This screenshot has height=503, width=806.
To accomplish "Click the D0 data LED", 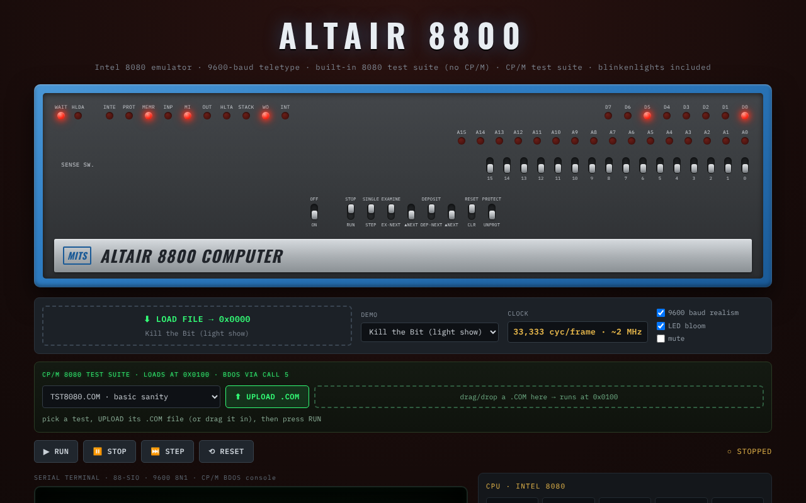I will (x=745, y=116).
